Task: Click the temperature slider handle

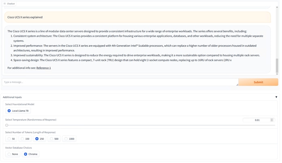Action: coord(6,125)
